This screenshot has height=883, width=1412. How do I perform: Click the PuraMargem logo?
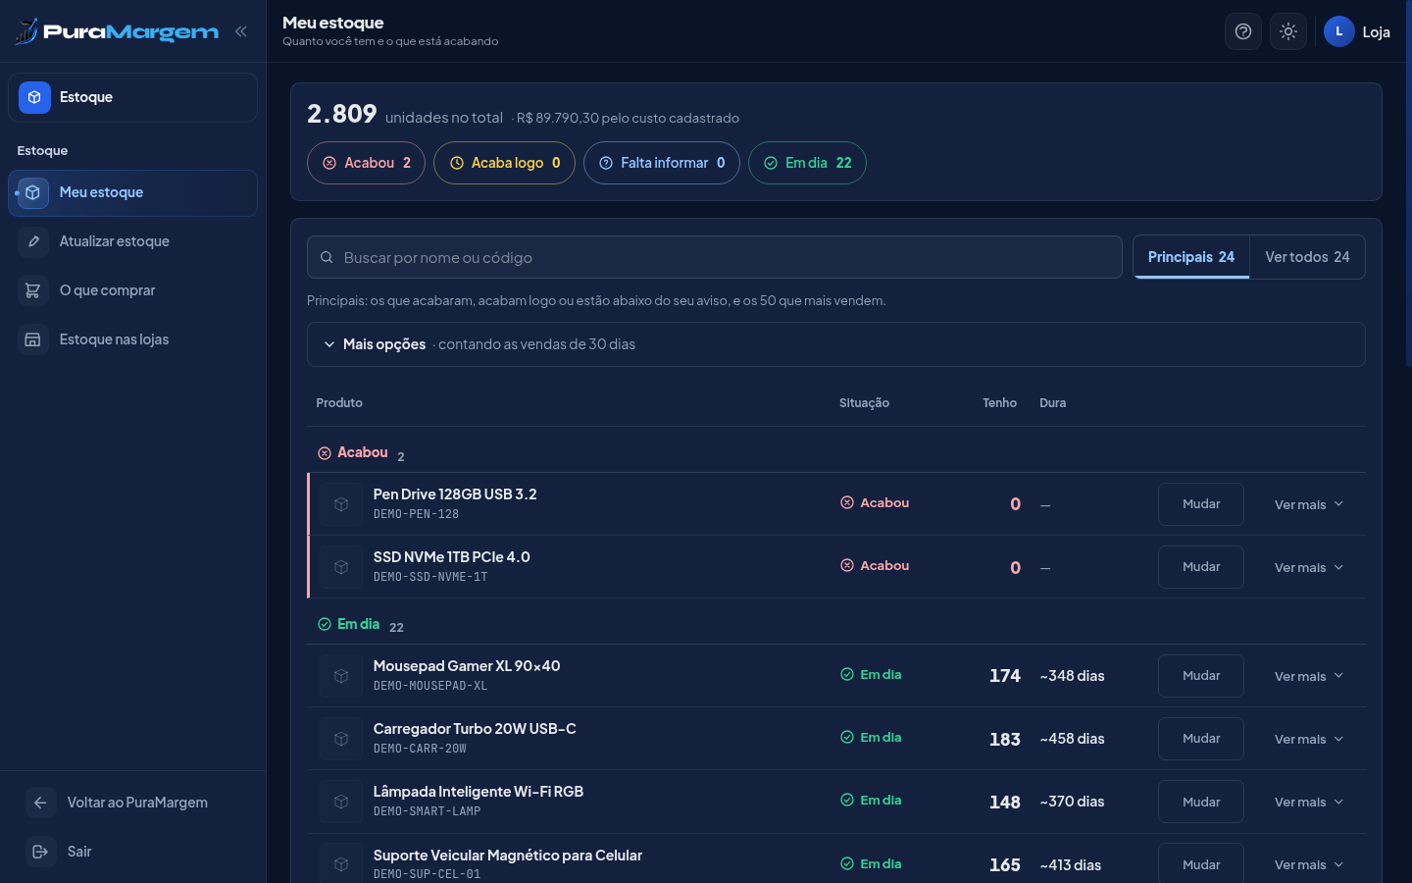pyautogui.click(x=117, y=31)
